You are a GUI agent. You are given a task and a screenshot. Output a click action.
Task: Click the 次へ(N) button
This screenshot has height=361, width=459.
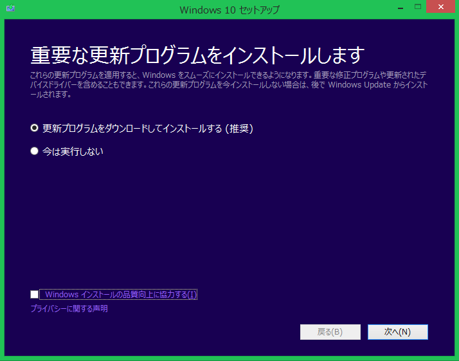click(x=397, y=332)
